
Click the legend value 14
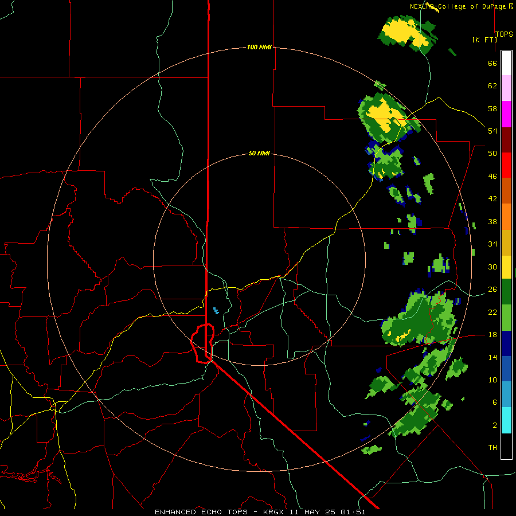[492, 357]
